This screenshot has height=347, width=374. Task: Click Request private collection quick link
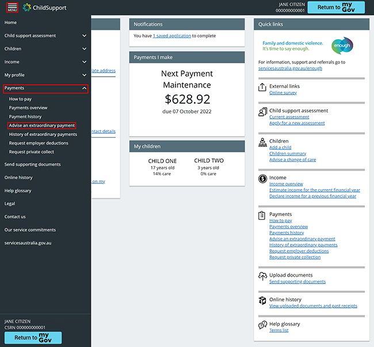[x=295, y=257]
